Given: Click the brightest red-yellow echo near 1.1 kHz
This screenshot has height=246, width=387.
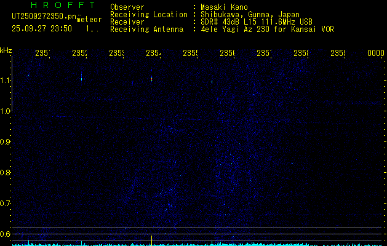Looking at the screenshot, I should [x=151, y=79].
